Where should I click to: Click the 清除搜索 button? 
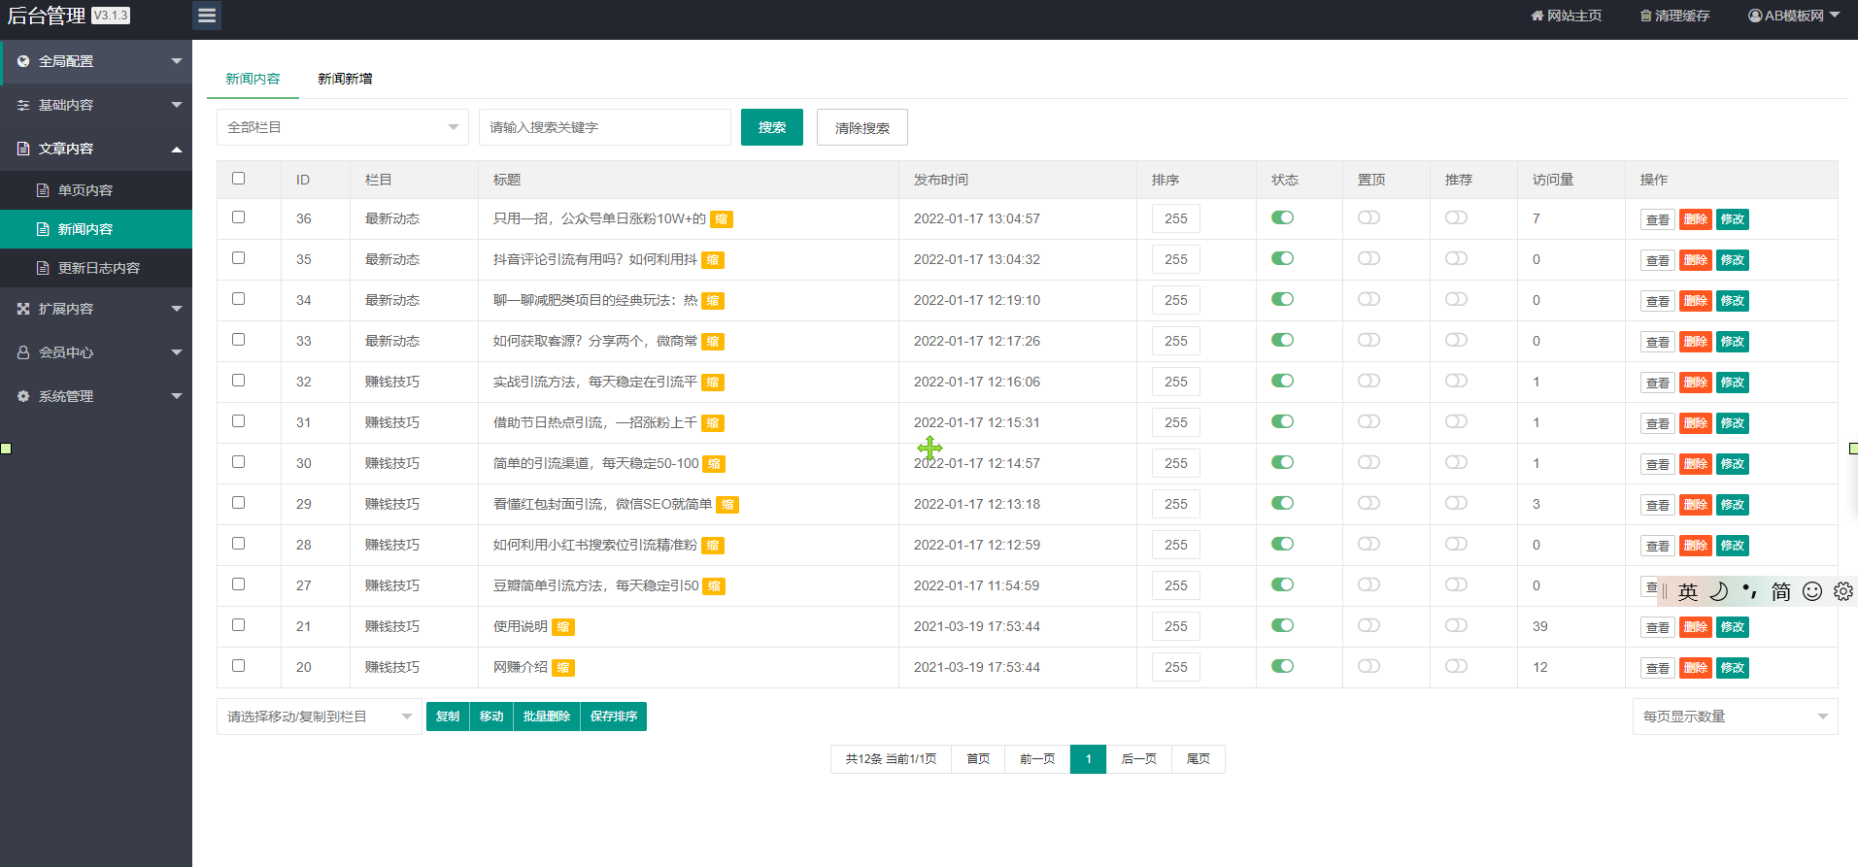point(862,127)
